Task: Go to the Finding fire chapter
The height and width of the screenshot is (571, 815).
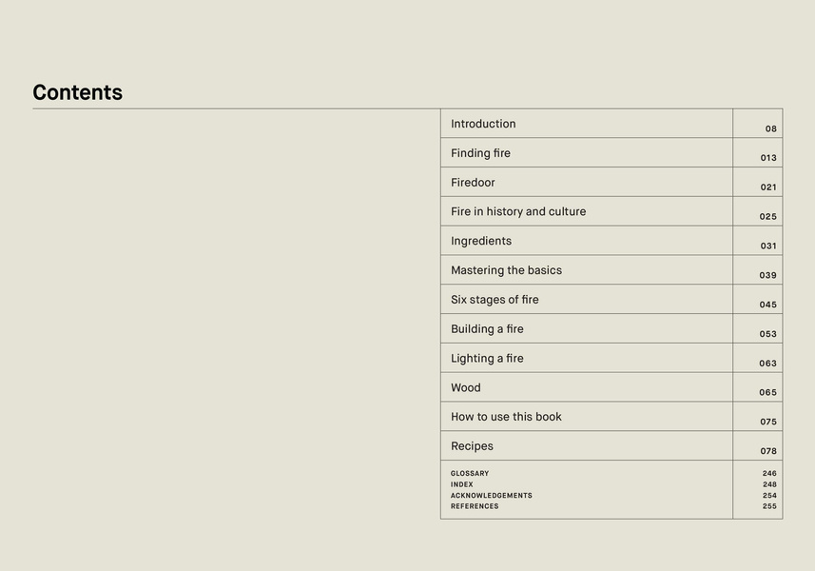Action: [480, 153]
